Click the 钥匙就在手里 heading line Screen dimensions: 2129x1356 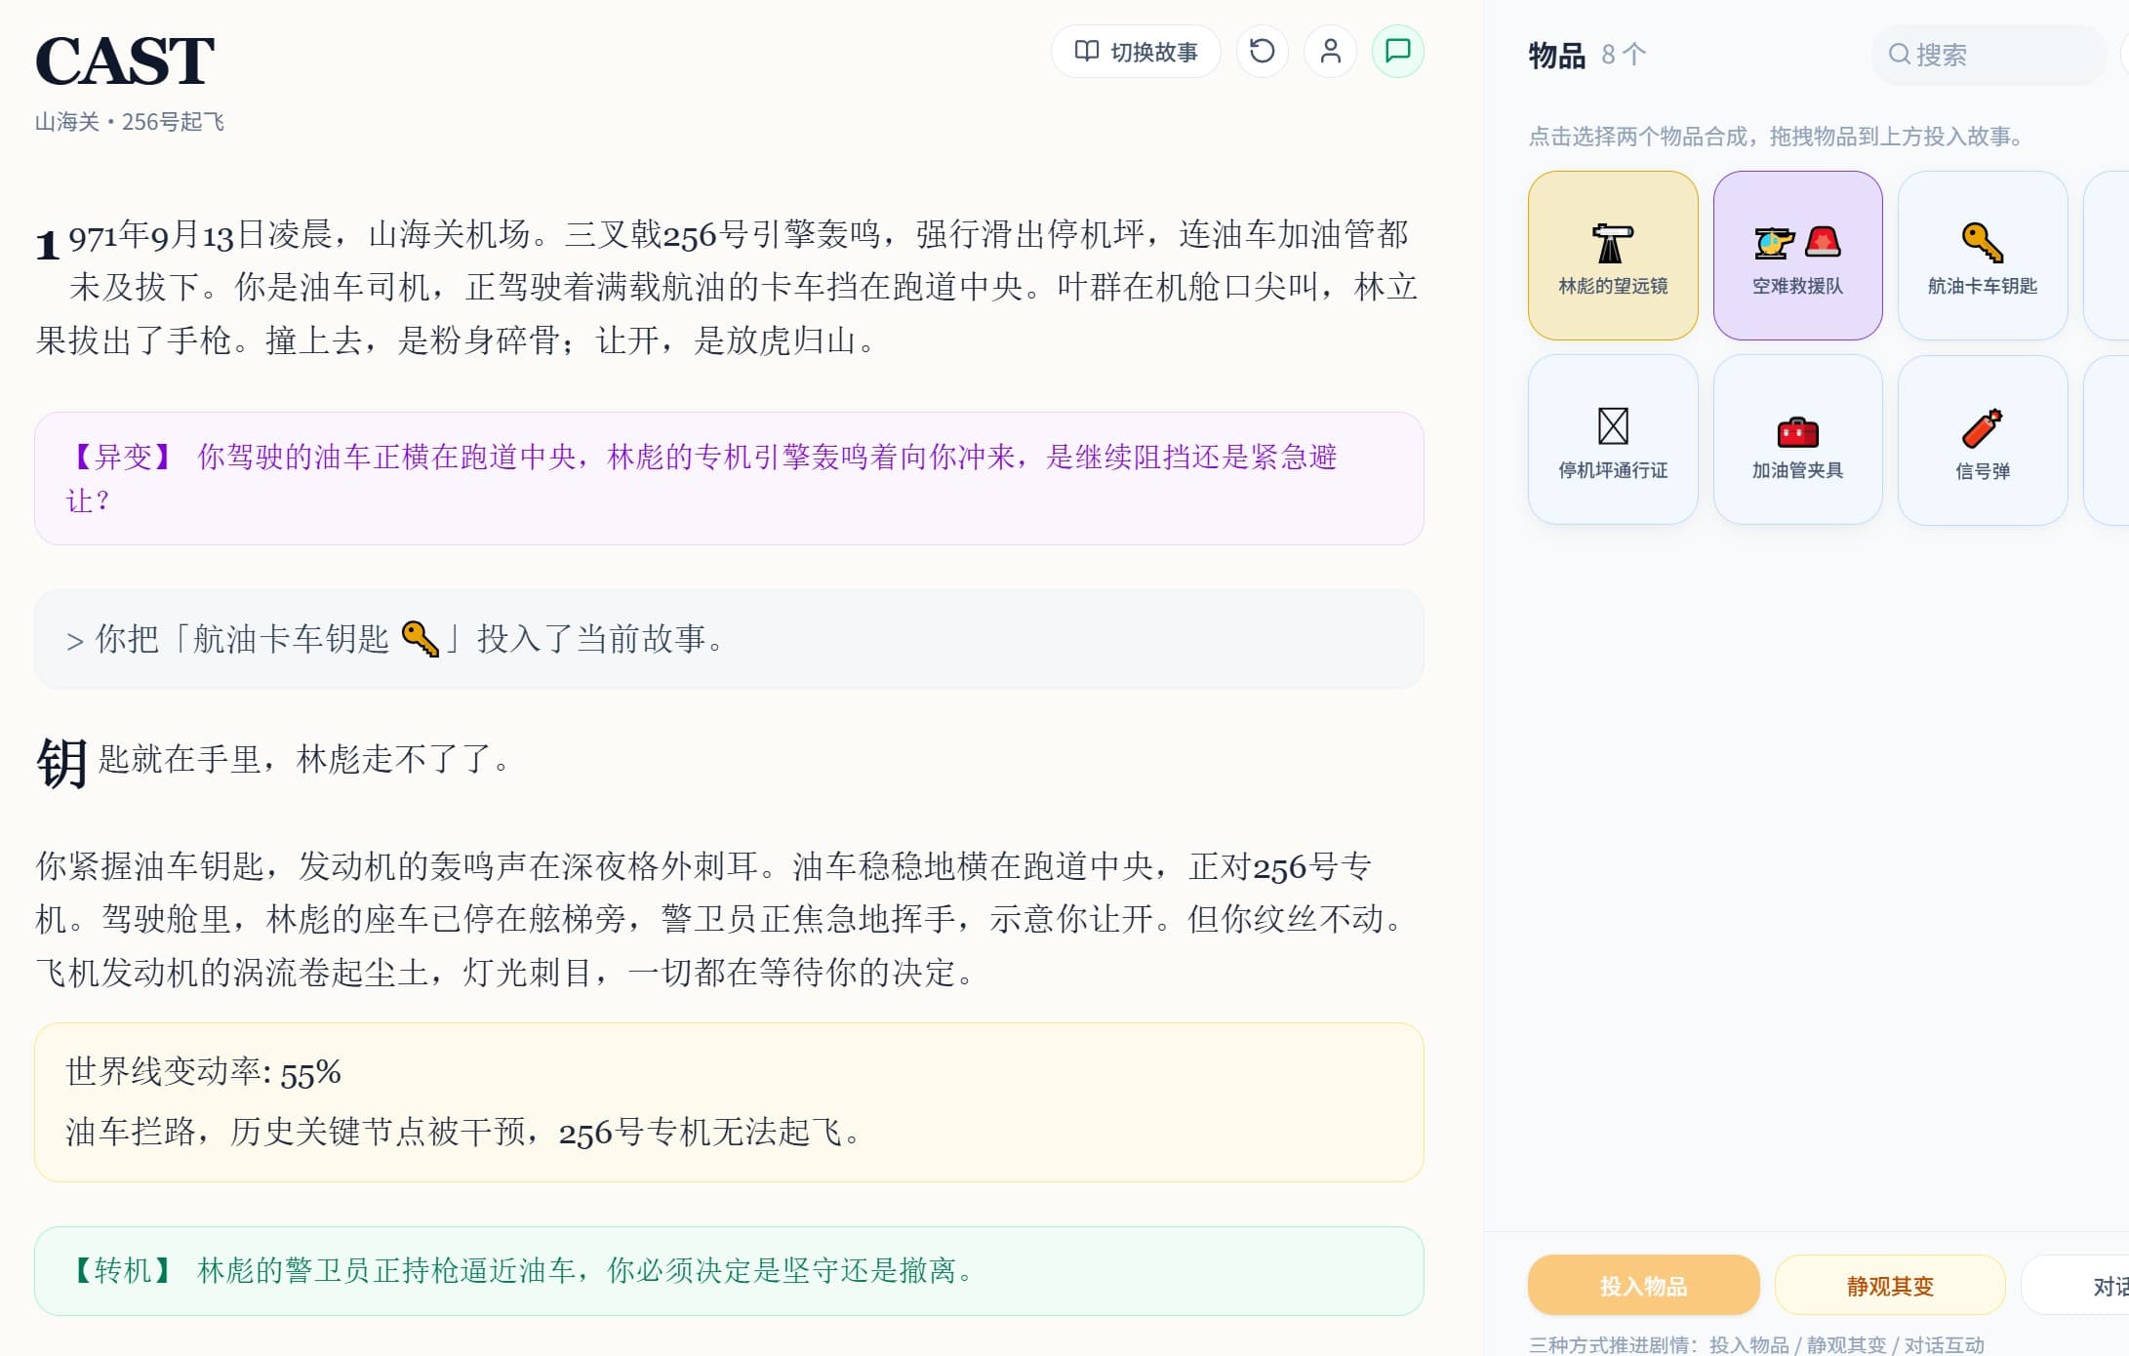pos(274,761)
